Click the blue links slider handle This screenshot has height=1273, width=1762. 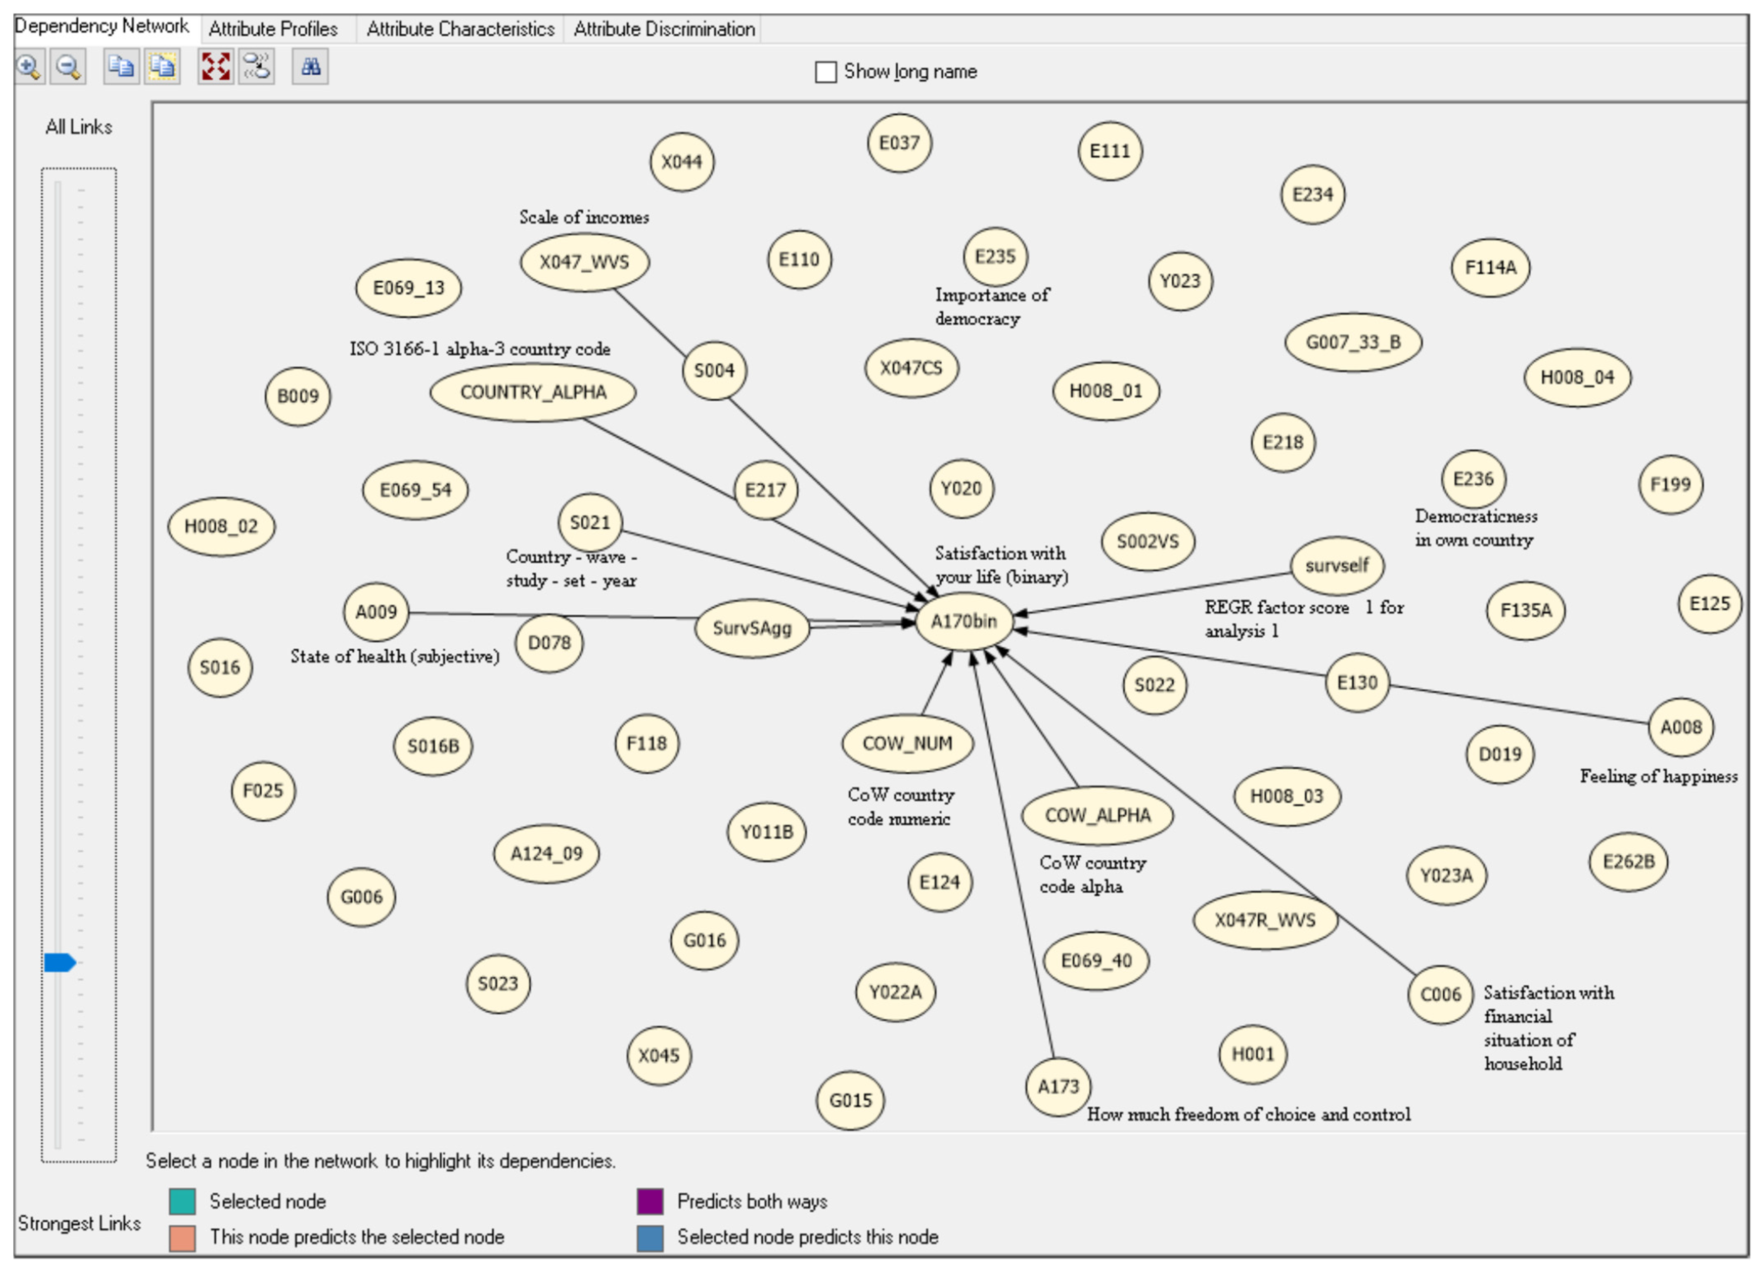tap(59, 963)
